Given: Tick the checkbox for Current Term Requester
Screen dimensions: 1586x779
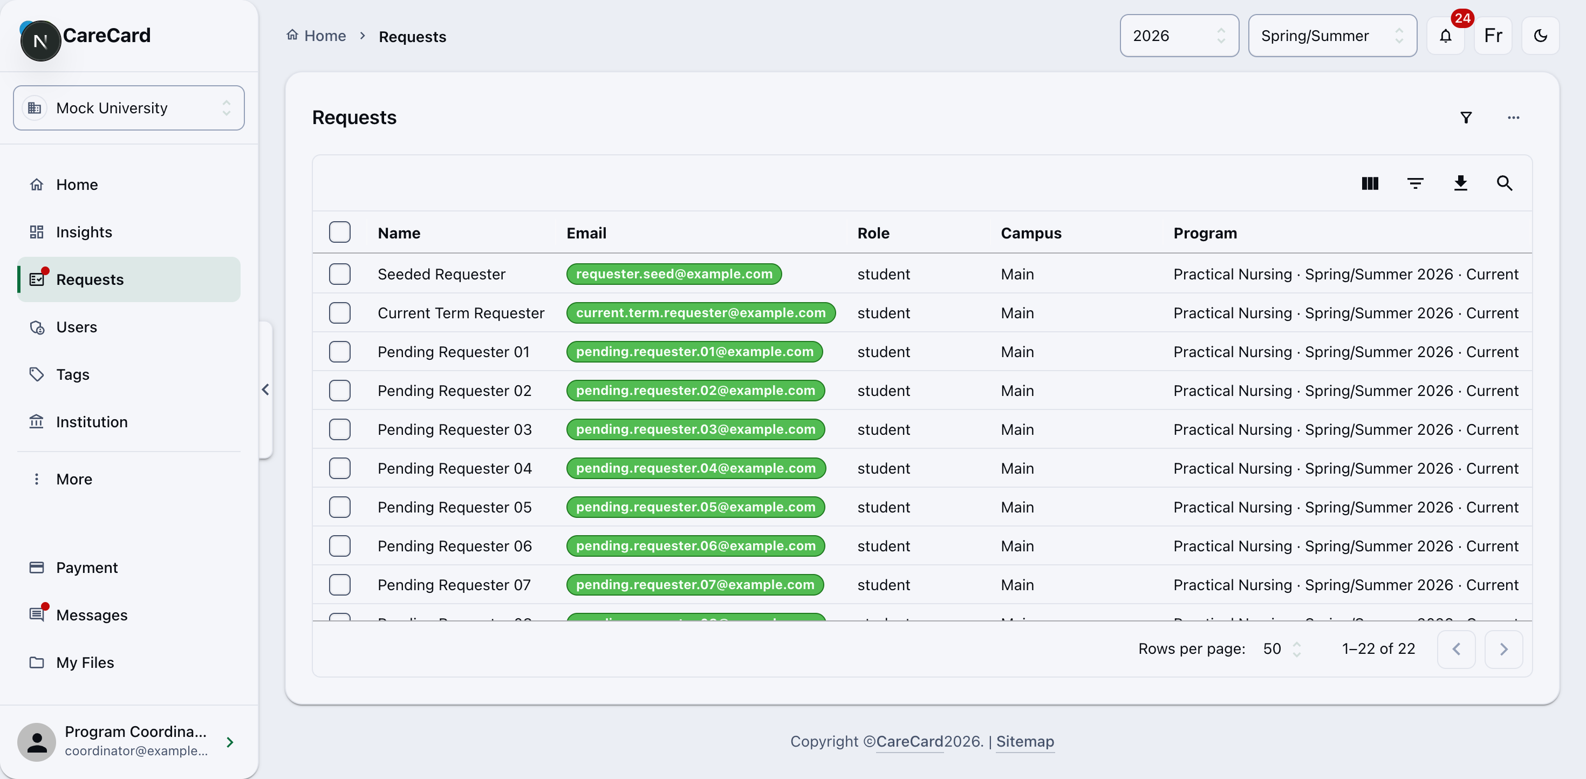Looking at the screenshot, I should 339,313.
